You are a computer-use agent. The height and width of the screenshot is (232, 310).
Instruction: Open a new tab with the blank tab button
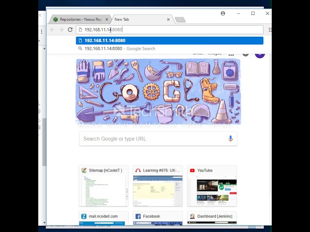(180, 19)
